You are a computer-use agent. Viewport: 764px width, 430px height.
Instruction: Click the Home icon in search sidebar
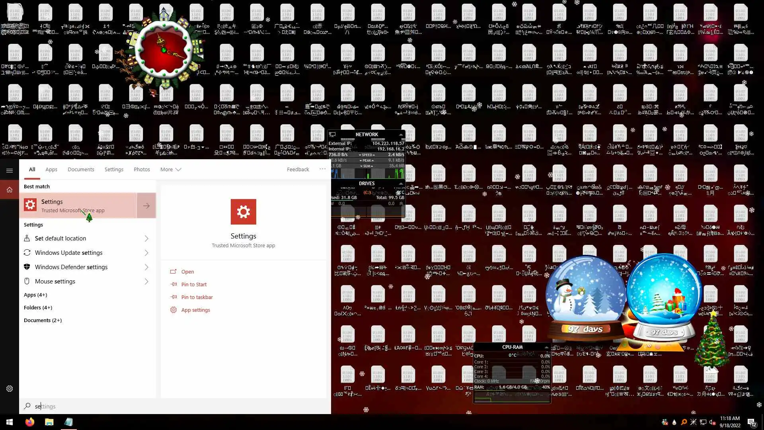point(10,190)
